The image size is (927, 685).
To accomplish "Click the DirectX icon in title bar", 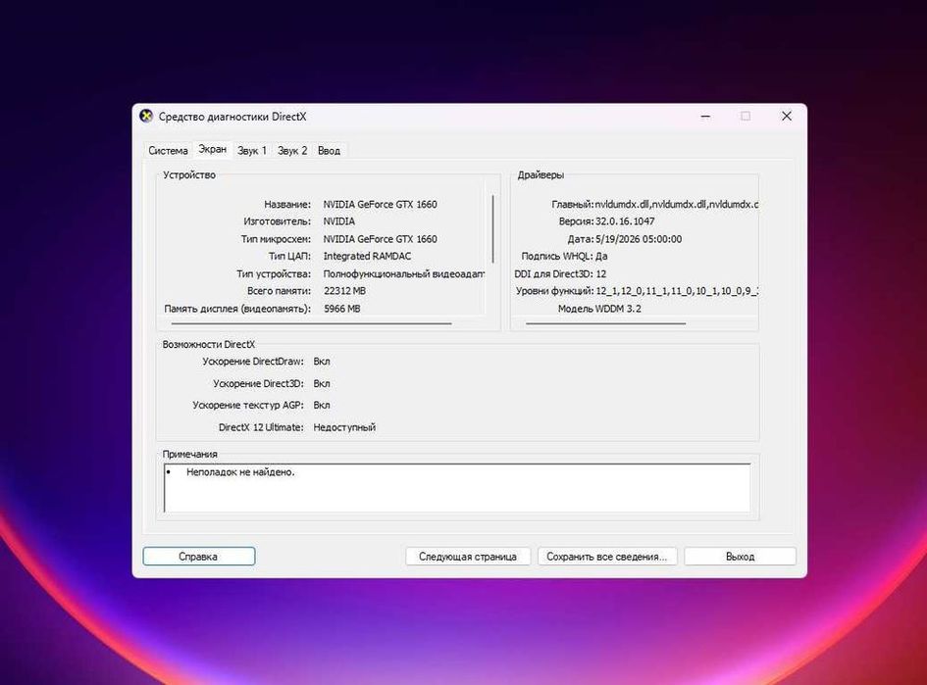I will tap(146, 116).
